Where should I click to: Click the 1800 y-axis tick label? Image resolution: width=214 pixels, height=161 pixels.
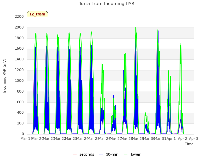click(19, 38)
